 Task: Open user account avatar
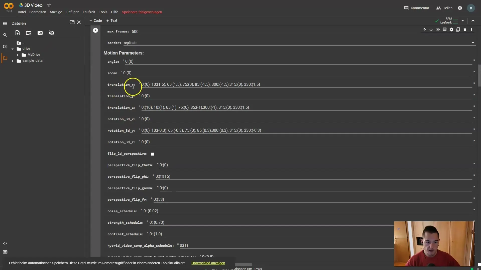[x=471, y=8]
